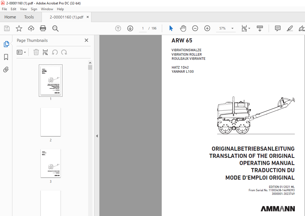This screenshot has height=216, width=305.
Task: Switch to the Home tab
Action: tap(10, 17)
